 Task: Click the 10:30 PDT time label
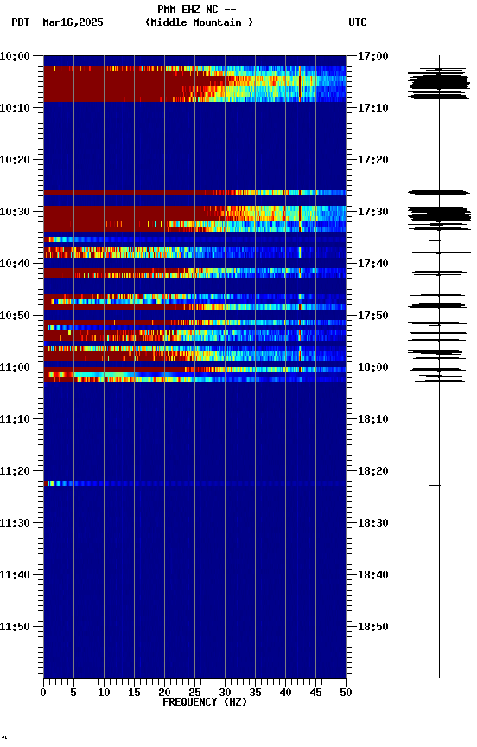[x=15, y=212]
